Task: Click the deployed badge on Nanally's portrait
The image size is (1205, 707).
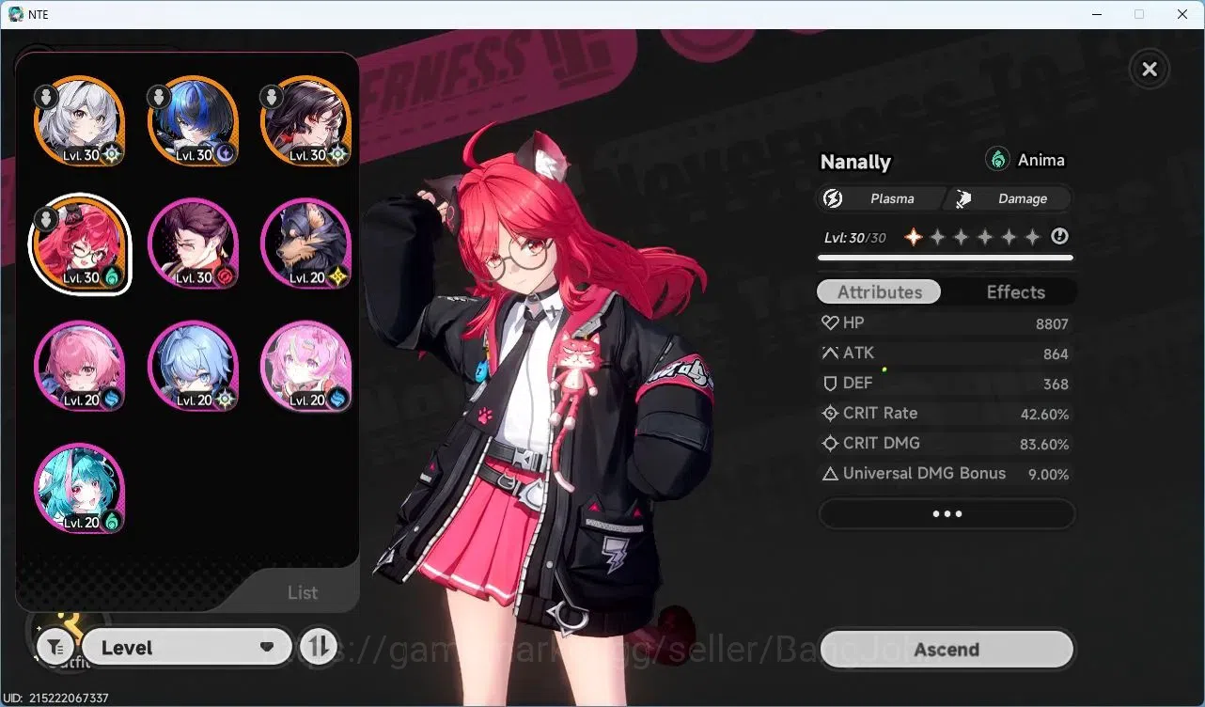Action: (46, 219)
